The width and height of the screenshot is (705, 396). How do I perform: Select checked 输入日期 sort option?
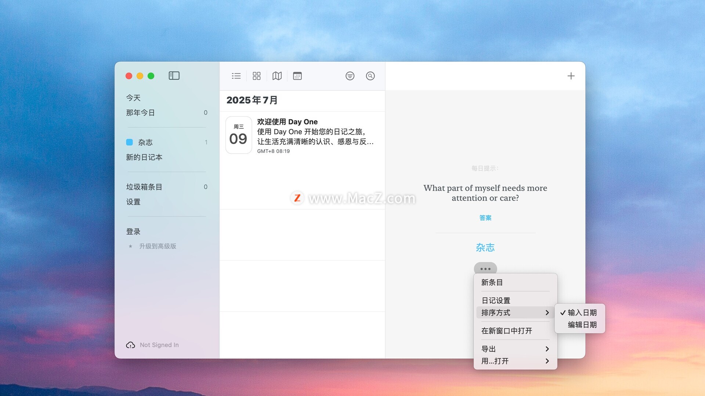tap(580, 313)
